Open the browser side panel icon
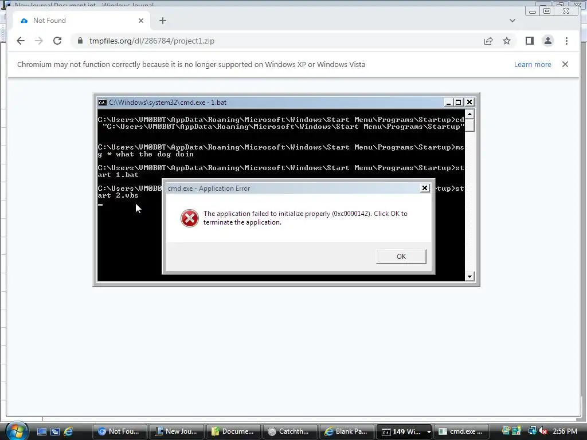This screenshot has height=440, width=587. tap(529, 41)
